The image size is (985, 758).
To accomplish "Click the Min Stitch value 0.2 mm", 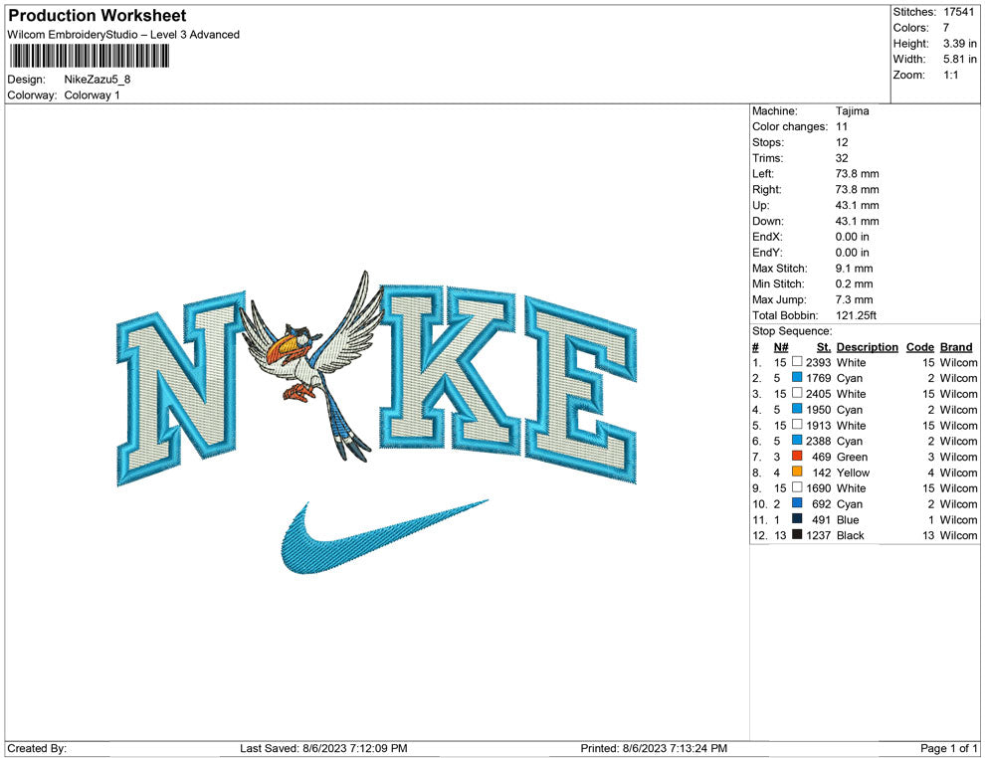I will 855,284.
